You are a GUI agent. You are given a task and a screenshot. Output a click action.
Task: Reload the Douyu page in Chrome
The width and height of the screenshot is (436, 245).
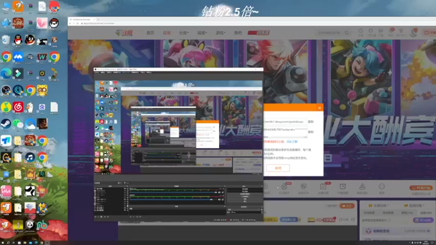(77, 23)
